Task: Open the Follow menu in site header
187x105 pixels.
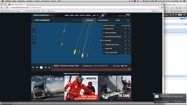Action: click(x=82, y=15)
